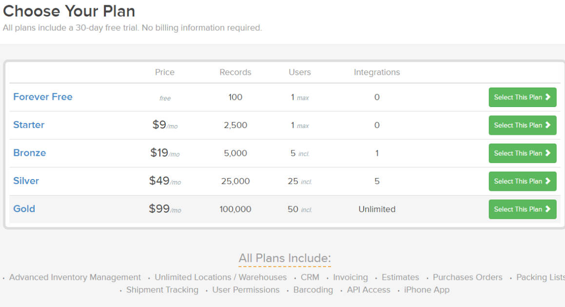Click the API Access feature text
This screenshot has height=307, width=565.
click(369, 290)
